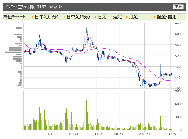Click the 株価チャート label
The height and width of the screenshot is (139, 188).
[x=14, y=17]
